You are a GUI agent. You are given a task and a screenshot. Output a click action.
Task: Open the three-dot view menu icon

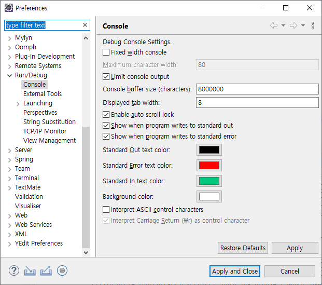pos(313,25)
